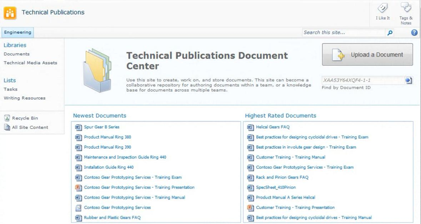Screen dimensions: 421x224
Task: Click the All Site Content icon
Action: (7, 127)
